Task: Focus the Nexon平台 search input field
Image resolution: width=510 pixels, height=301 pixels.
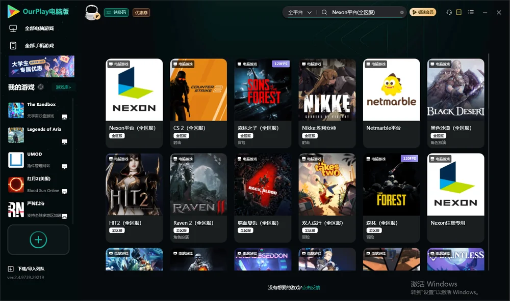Action: tap(364, 12)
